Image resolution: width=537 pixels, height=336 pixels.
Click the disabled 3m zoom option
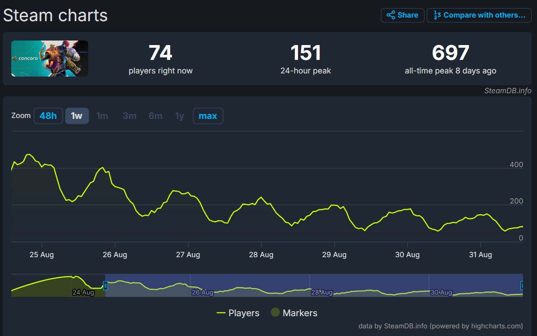[130, 116]
